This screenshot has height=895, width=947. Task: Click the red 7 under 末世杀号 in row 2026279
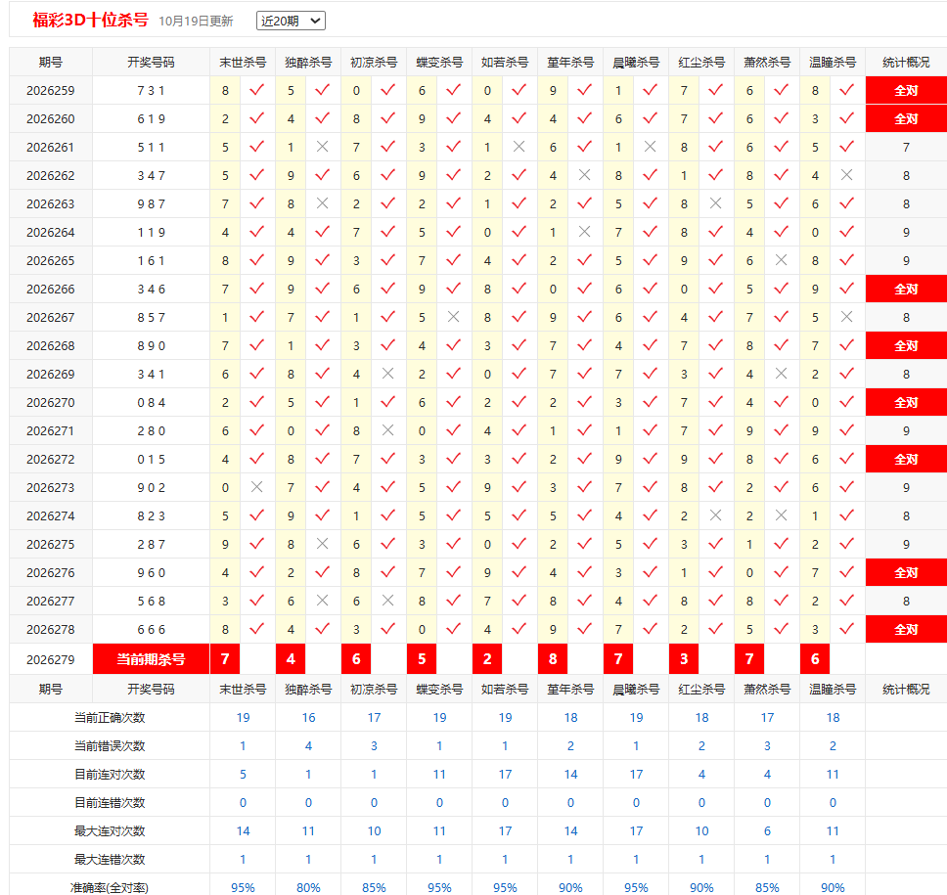tap(225, 659)
